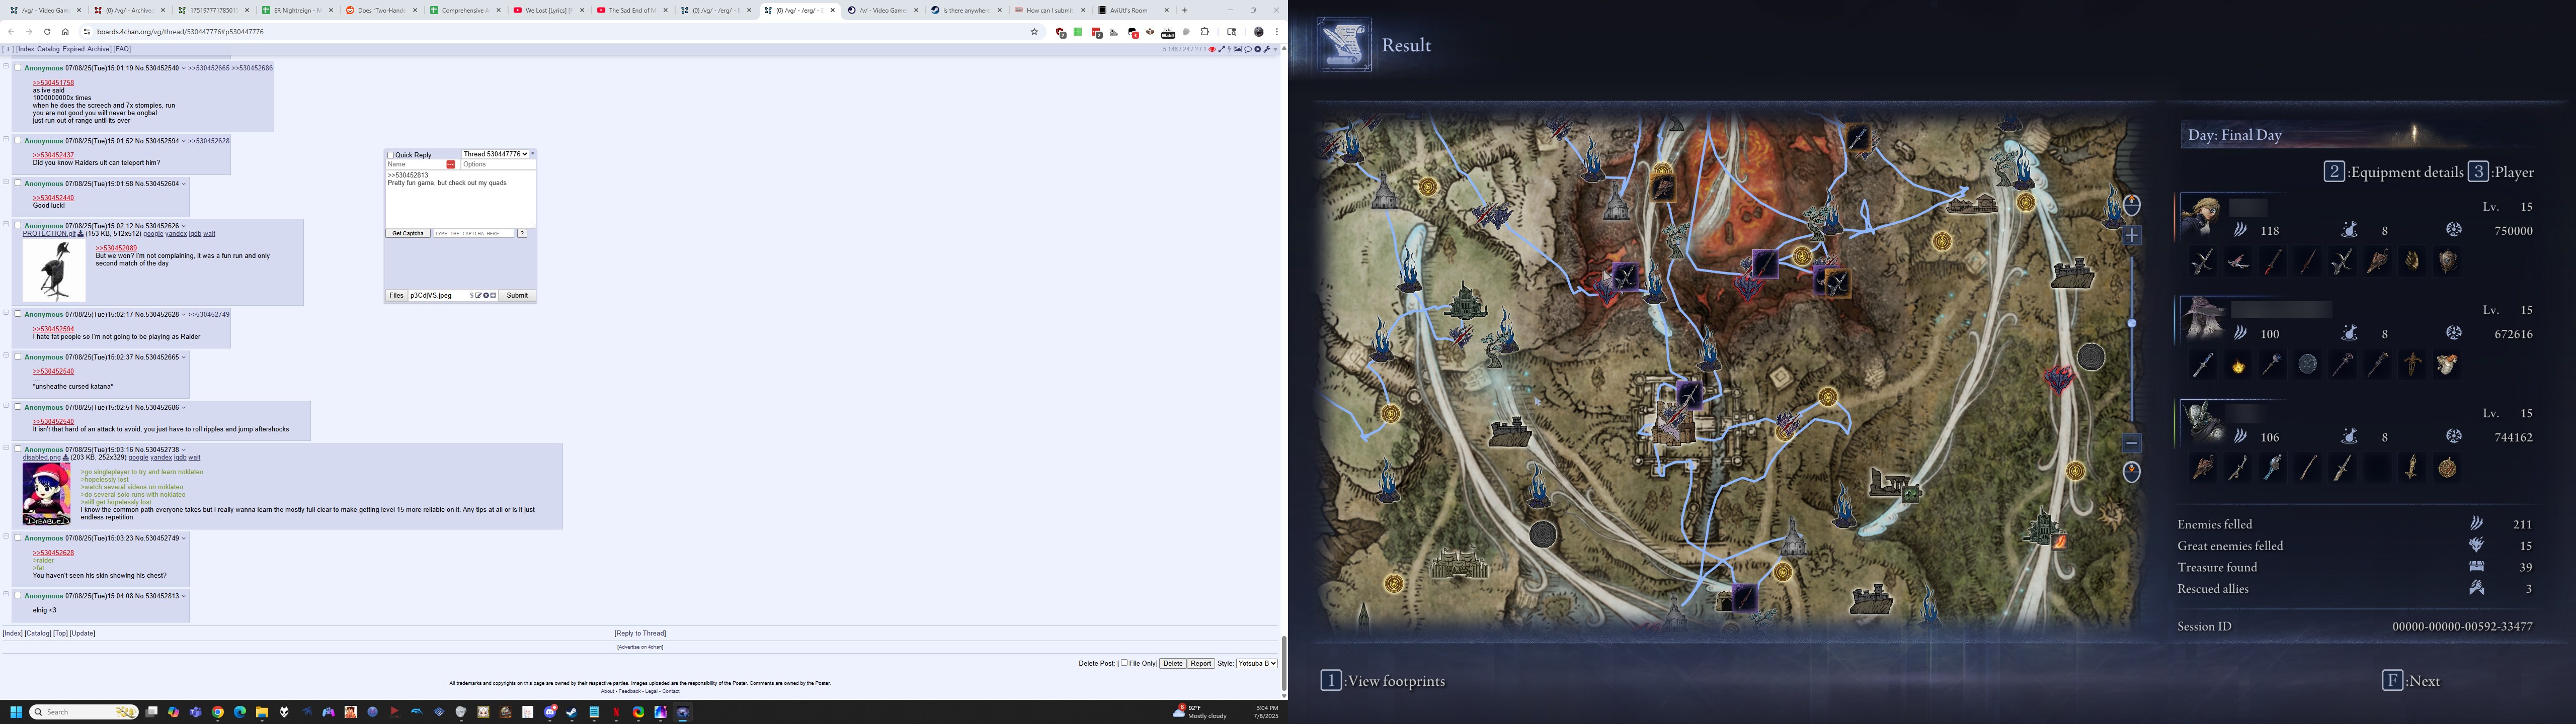The height and width of the screenshot is (724, 2576).
Task: Check the box for post No.530452604
Action: coord(17,183)
